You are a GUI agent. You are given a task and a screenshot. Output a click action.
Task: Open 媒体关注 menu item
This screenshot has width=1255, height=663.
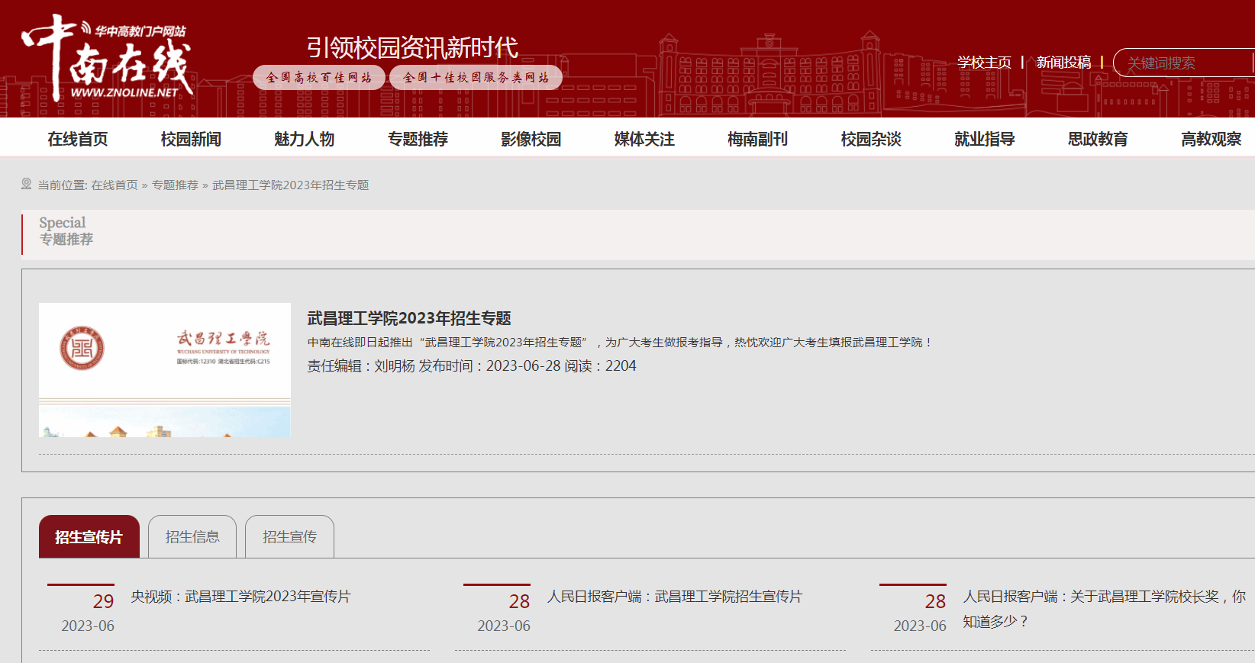point(644,139)
